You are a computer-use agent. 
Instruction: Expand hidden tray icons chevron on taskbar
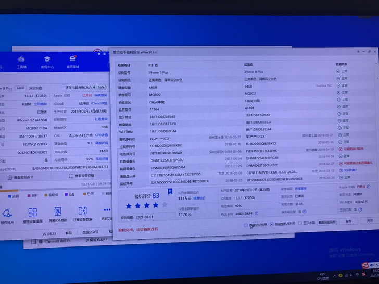pyautogui.click(x=335, y=276)
